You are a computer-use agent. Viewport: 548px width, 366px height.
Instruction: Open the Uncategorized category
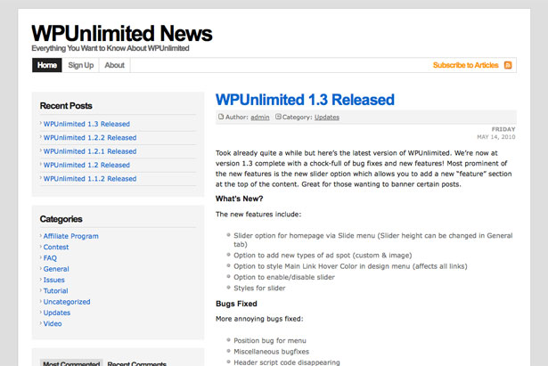click(67, 302)
